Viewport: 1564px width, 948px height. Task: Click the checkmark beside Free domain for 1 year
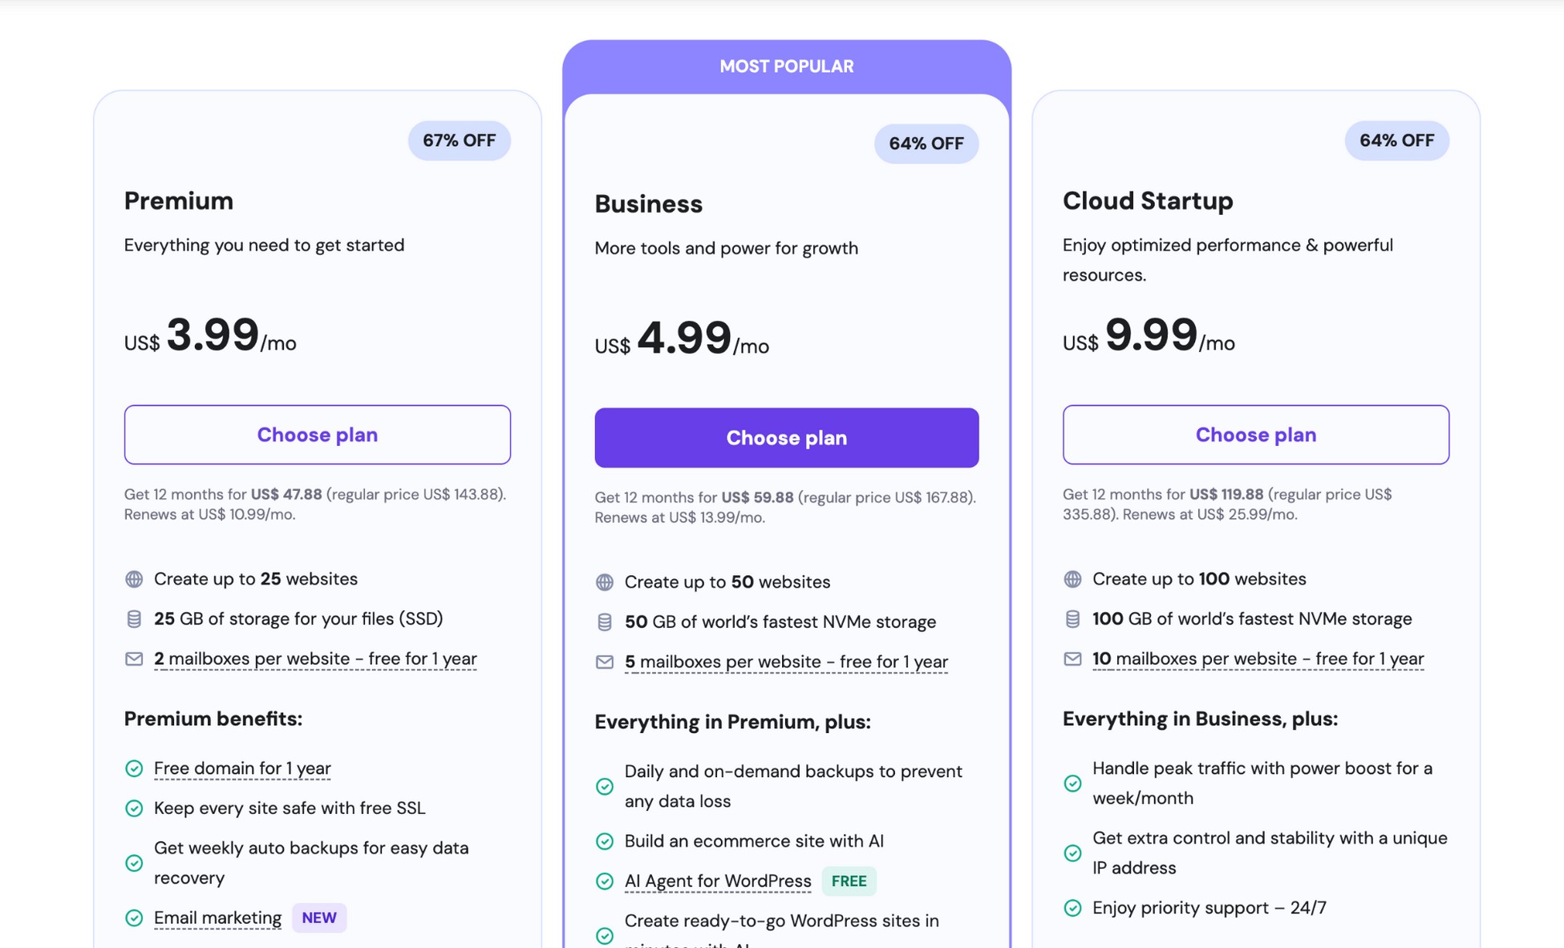coord(133,768)
